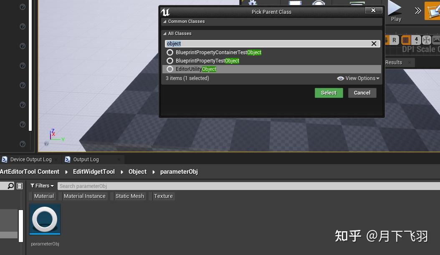Image resolution: width=440 pixels, height=255 pixels.
Task: Cancel the Pick Parent Class dialog
Action: pos(362,92)
